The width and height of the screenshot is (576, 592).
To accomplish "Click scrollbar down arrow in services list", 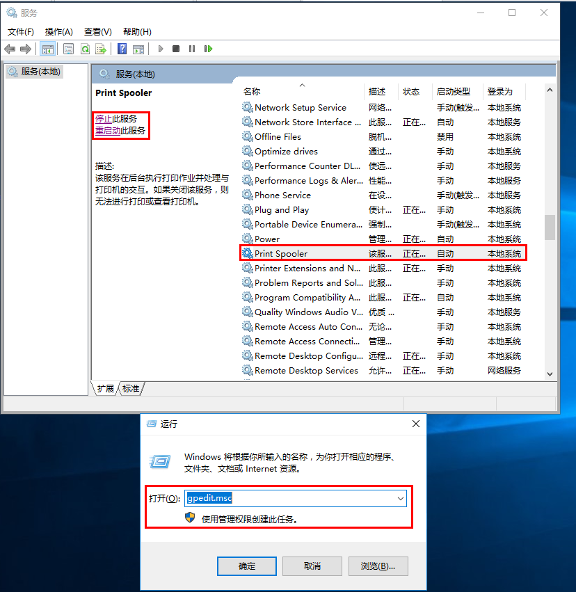I will click(x=550, y=374).
